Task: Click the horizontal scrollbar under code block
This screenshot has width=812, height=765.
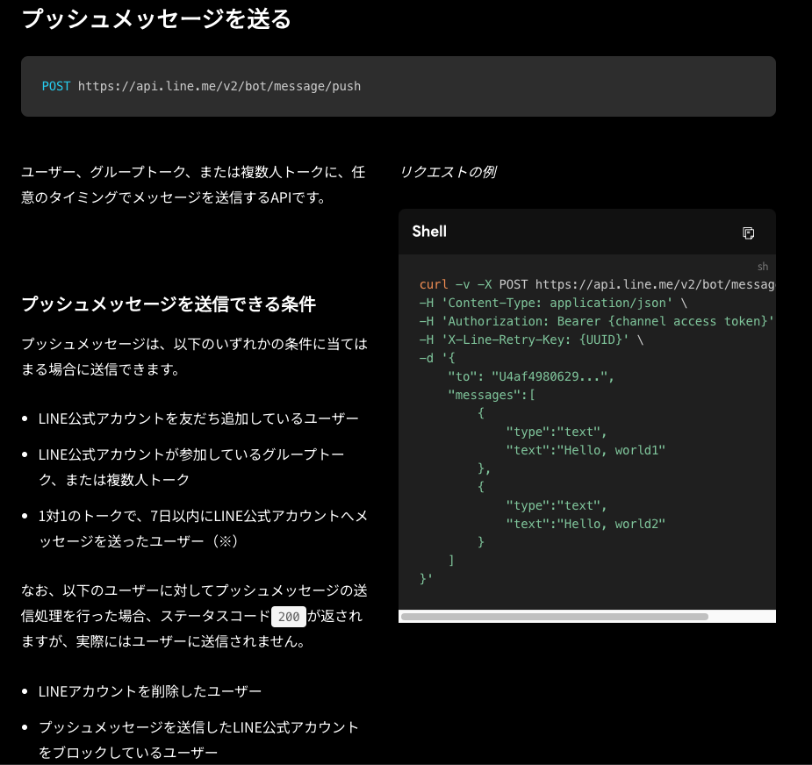Action: [x=554, y=617]
